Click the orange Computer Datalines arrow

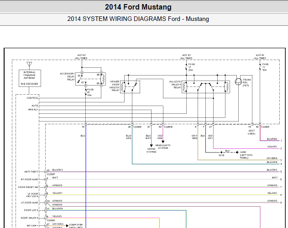pyautogui.click(x=66, y=225)
